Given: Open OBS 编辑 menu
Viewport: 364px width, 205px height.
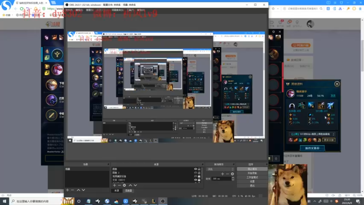Looking at the screenshot, I should (79, 10).
